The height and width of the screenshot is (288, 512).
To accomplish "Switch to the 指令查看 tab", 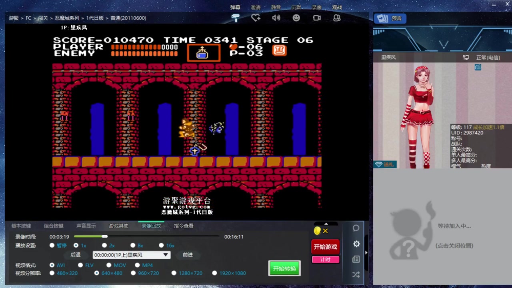I will [x=184, y=226].
